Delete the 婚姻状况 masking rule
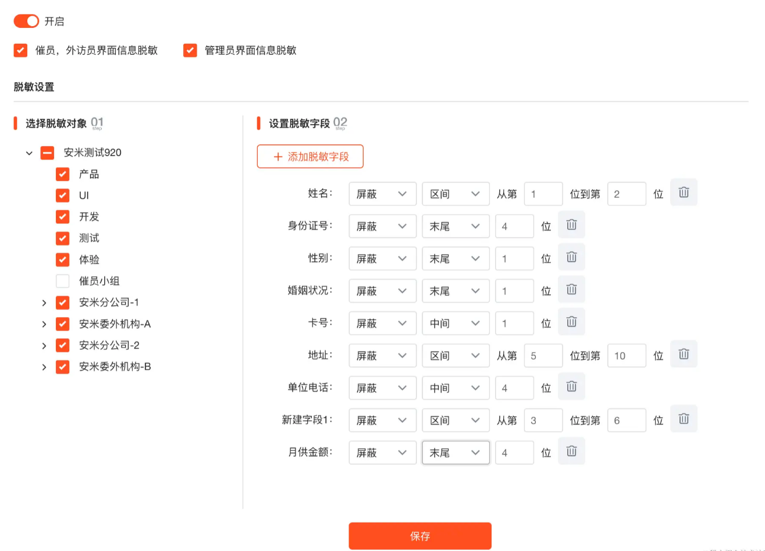The image size is (765, 551). pos(571,290)
